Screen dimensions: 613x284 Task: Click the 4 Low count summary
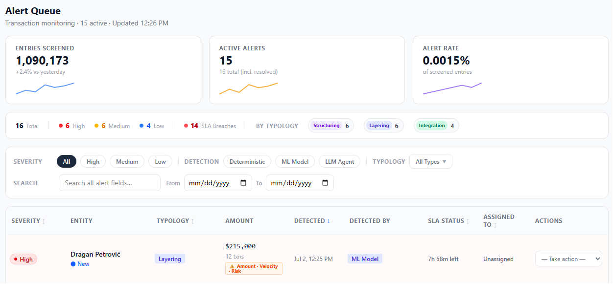tap(152, 126)
